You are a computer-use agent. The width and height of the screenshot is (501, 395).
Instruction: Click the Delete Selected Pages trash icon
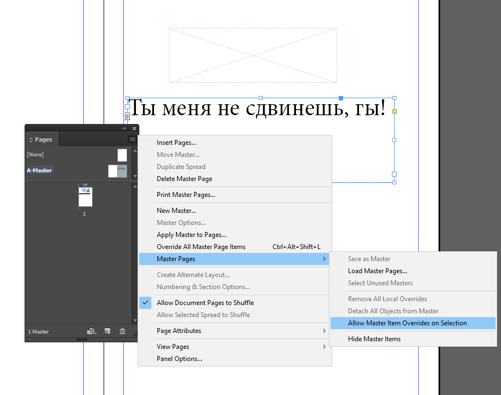coord(122,331)
